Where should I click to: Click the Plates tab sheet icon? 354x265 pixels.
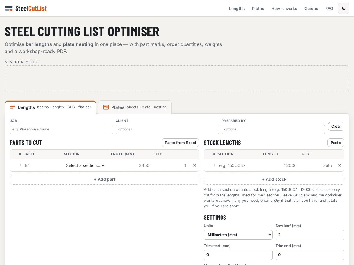pos(106,107)
